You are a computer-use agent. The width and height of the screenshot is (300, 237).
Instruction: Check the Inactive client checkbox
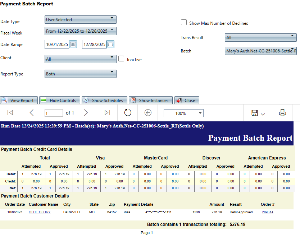point(121,59)
